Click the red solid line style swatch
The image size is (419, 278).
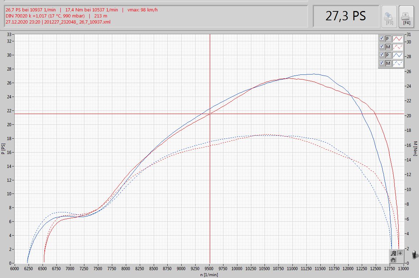tap(398, 38)
